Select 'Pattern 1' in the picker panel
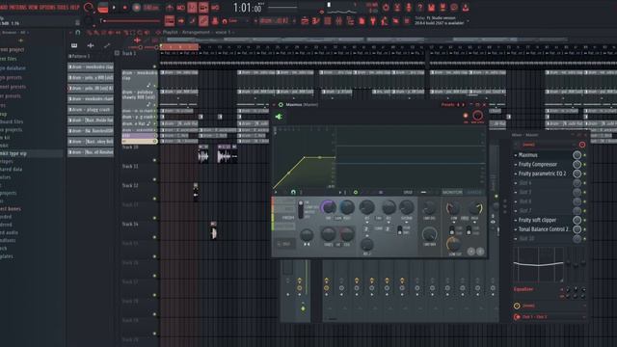Viewport: 617px width, 347px height. 80,56
